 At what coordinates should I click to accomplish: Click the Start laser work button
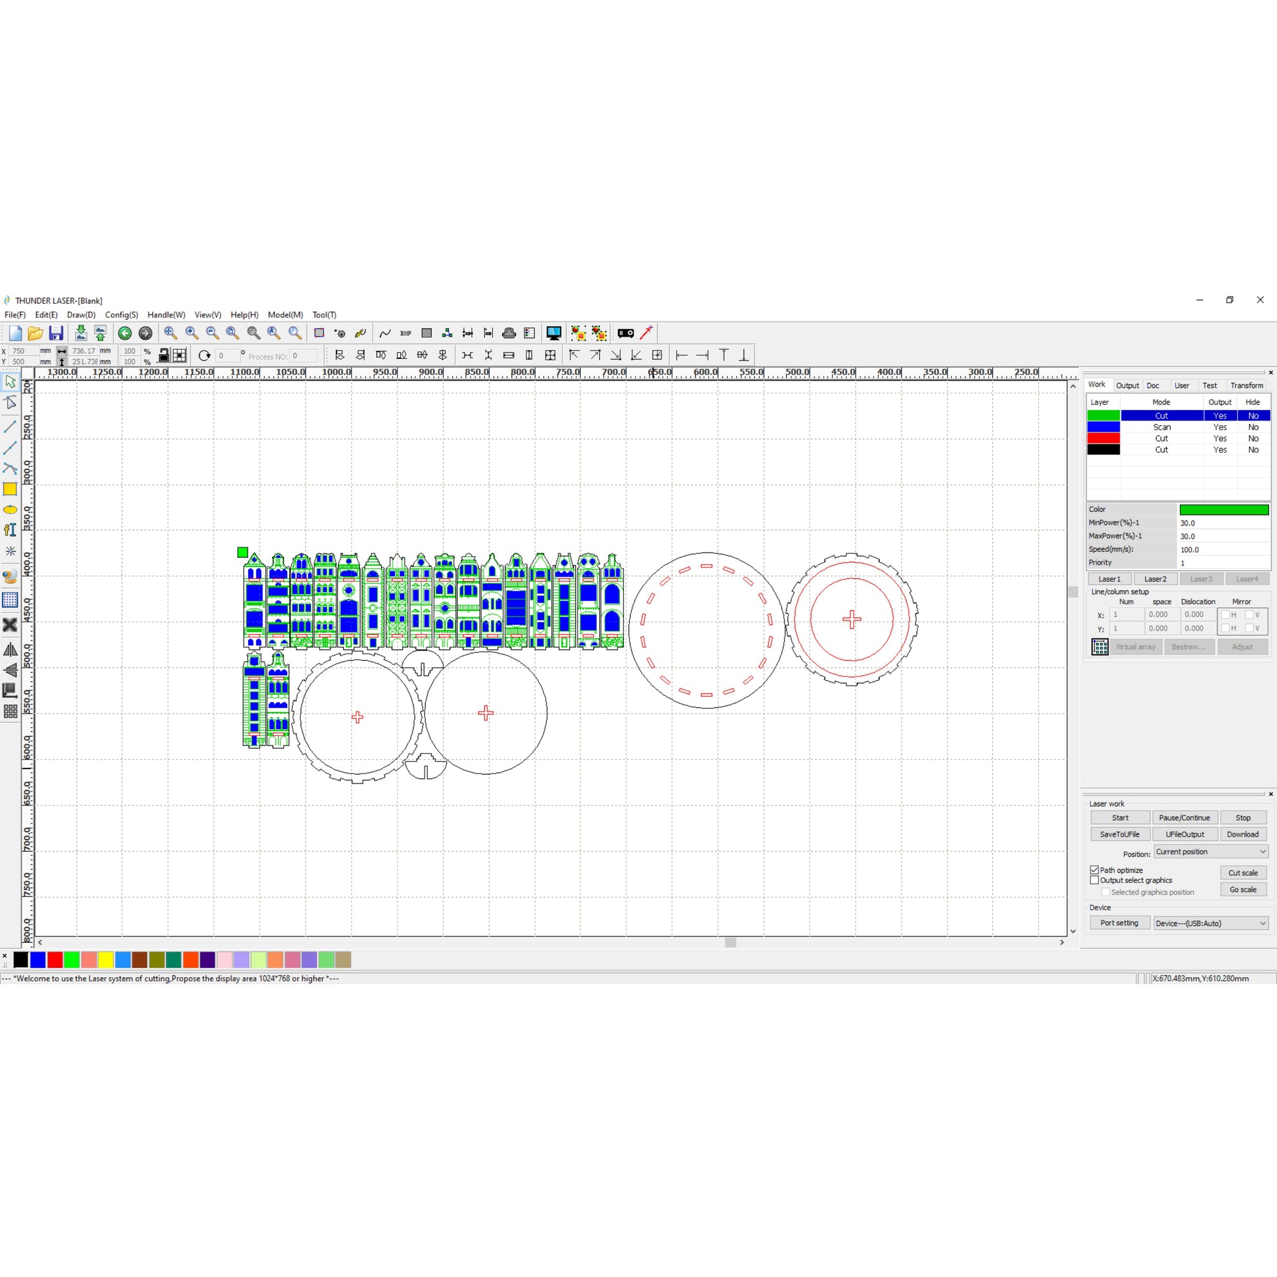point(1120,818)
